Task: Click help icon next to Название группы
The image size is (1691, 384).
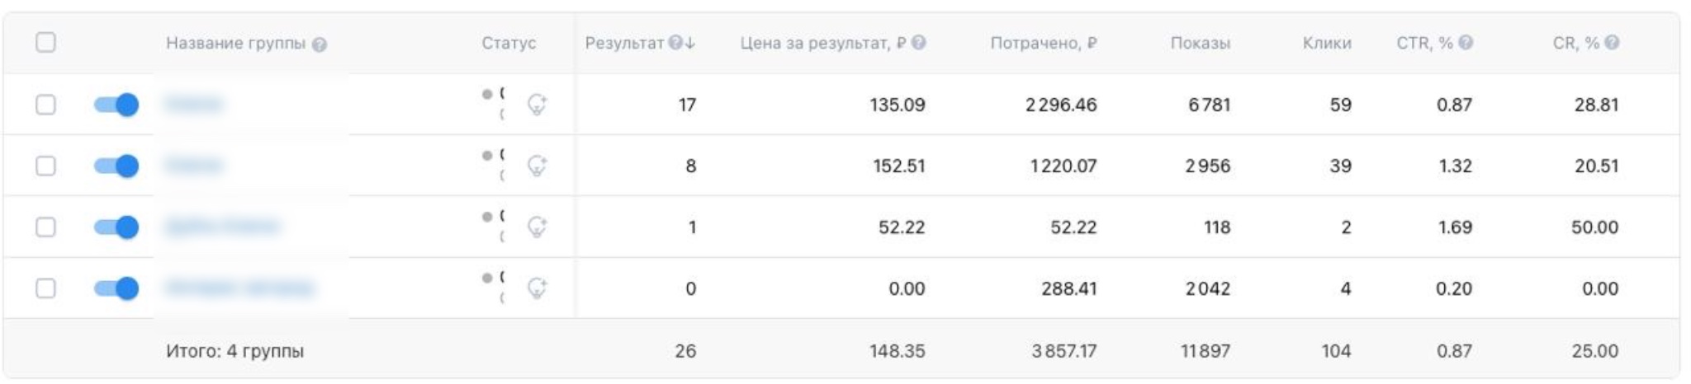Action: (320, 44)
